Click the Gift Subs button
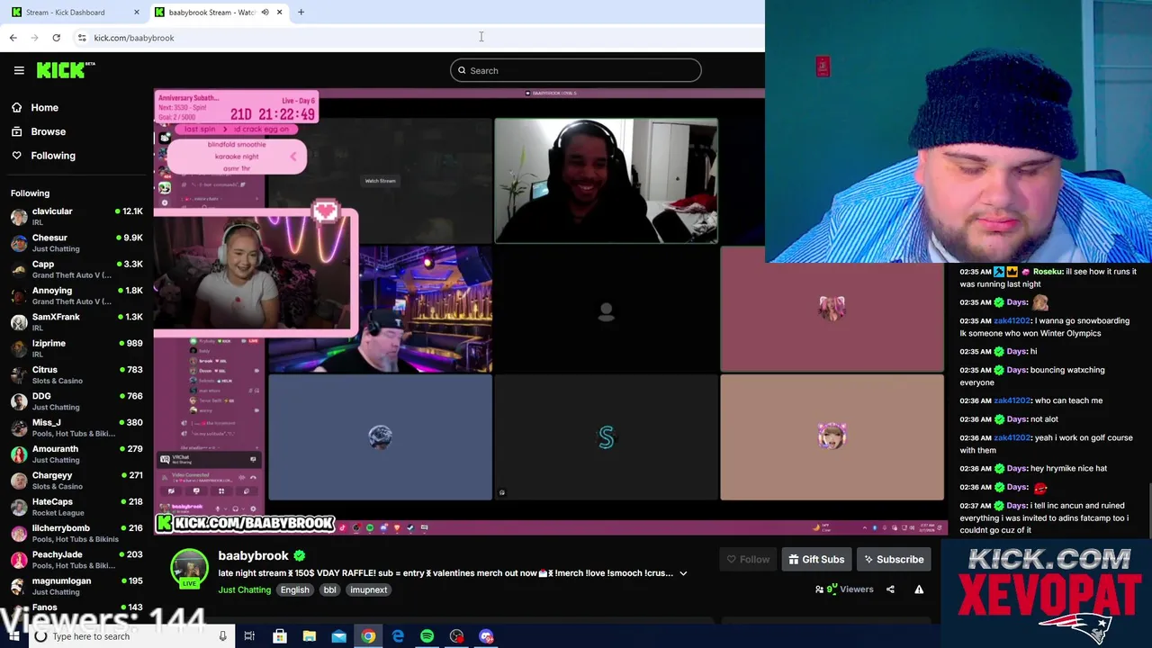This screenshot has height=648, width=1152. (816, 559)
